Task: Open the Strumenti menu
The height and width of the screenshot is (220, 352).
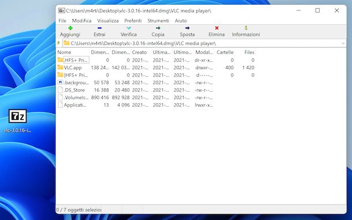Action: pyautogui.click(x=158, y=21)
